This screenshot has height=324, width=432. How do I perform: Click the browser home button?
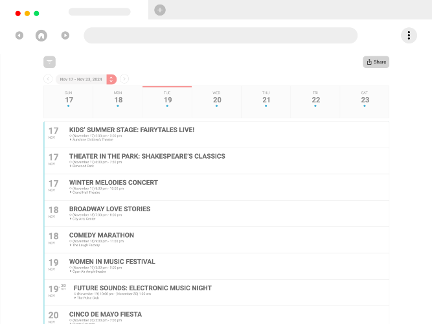(41, 35)
